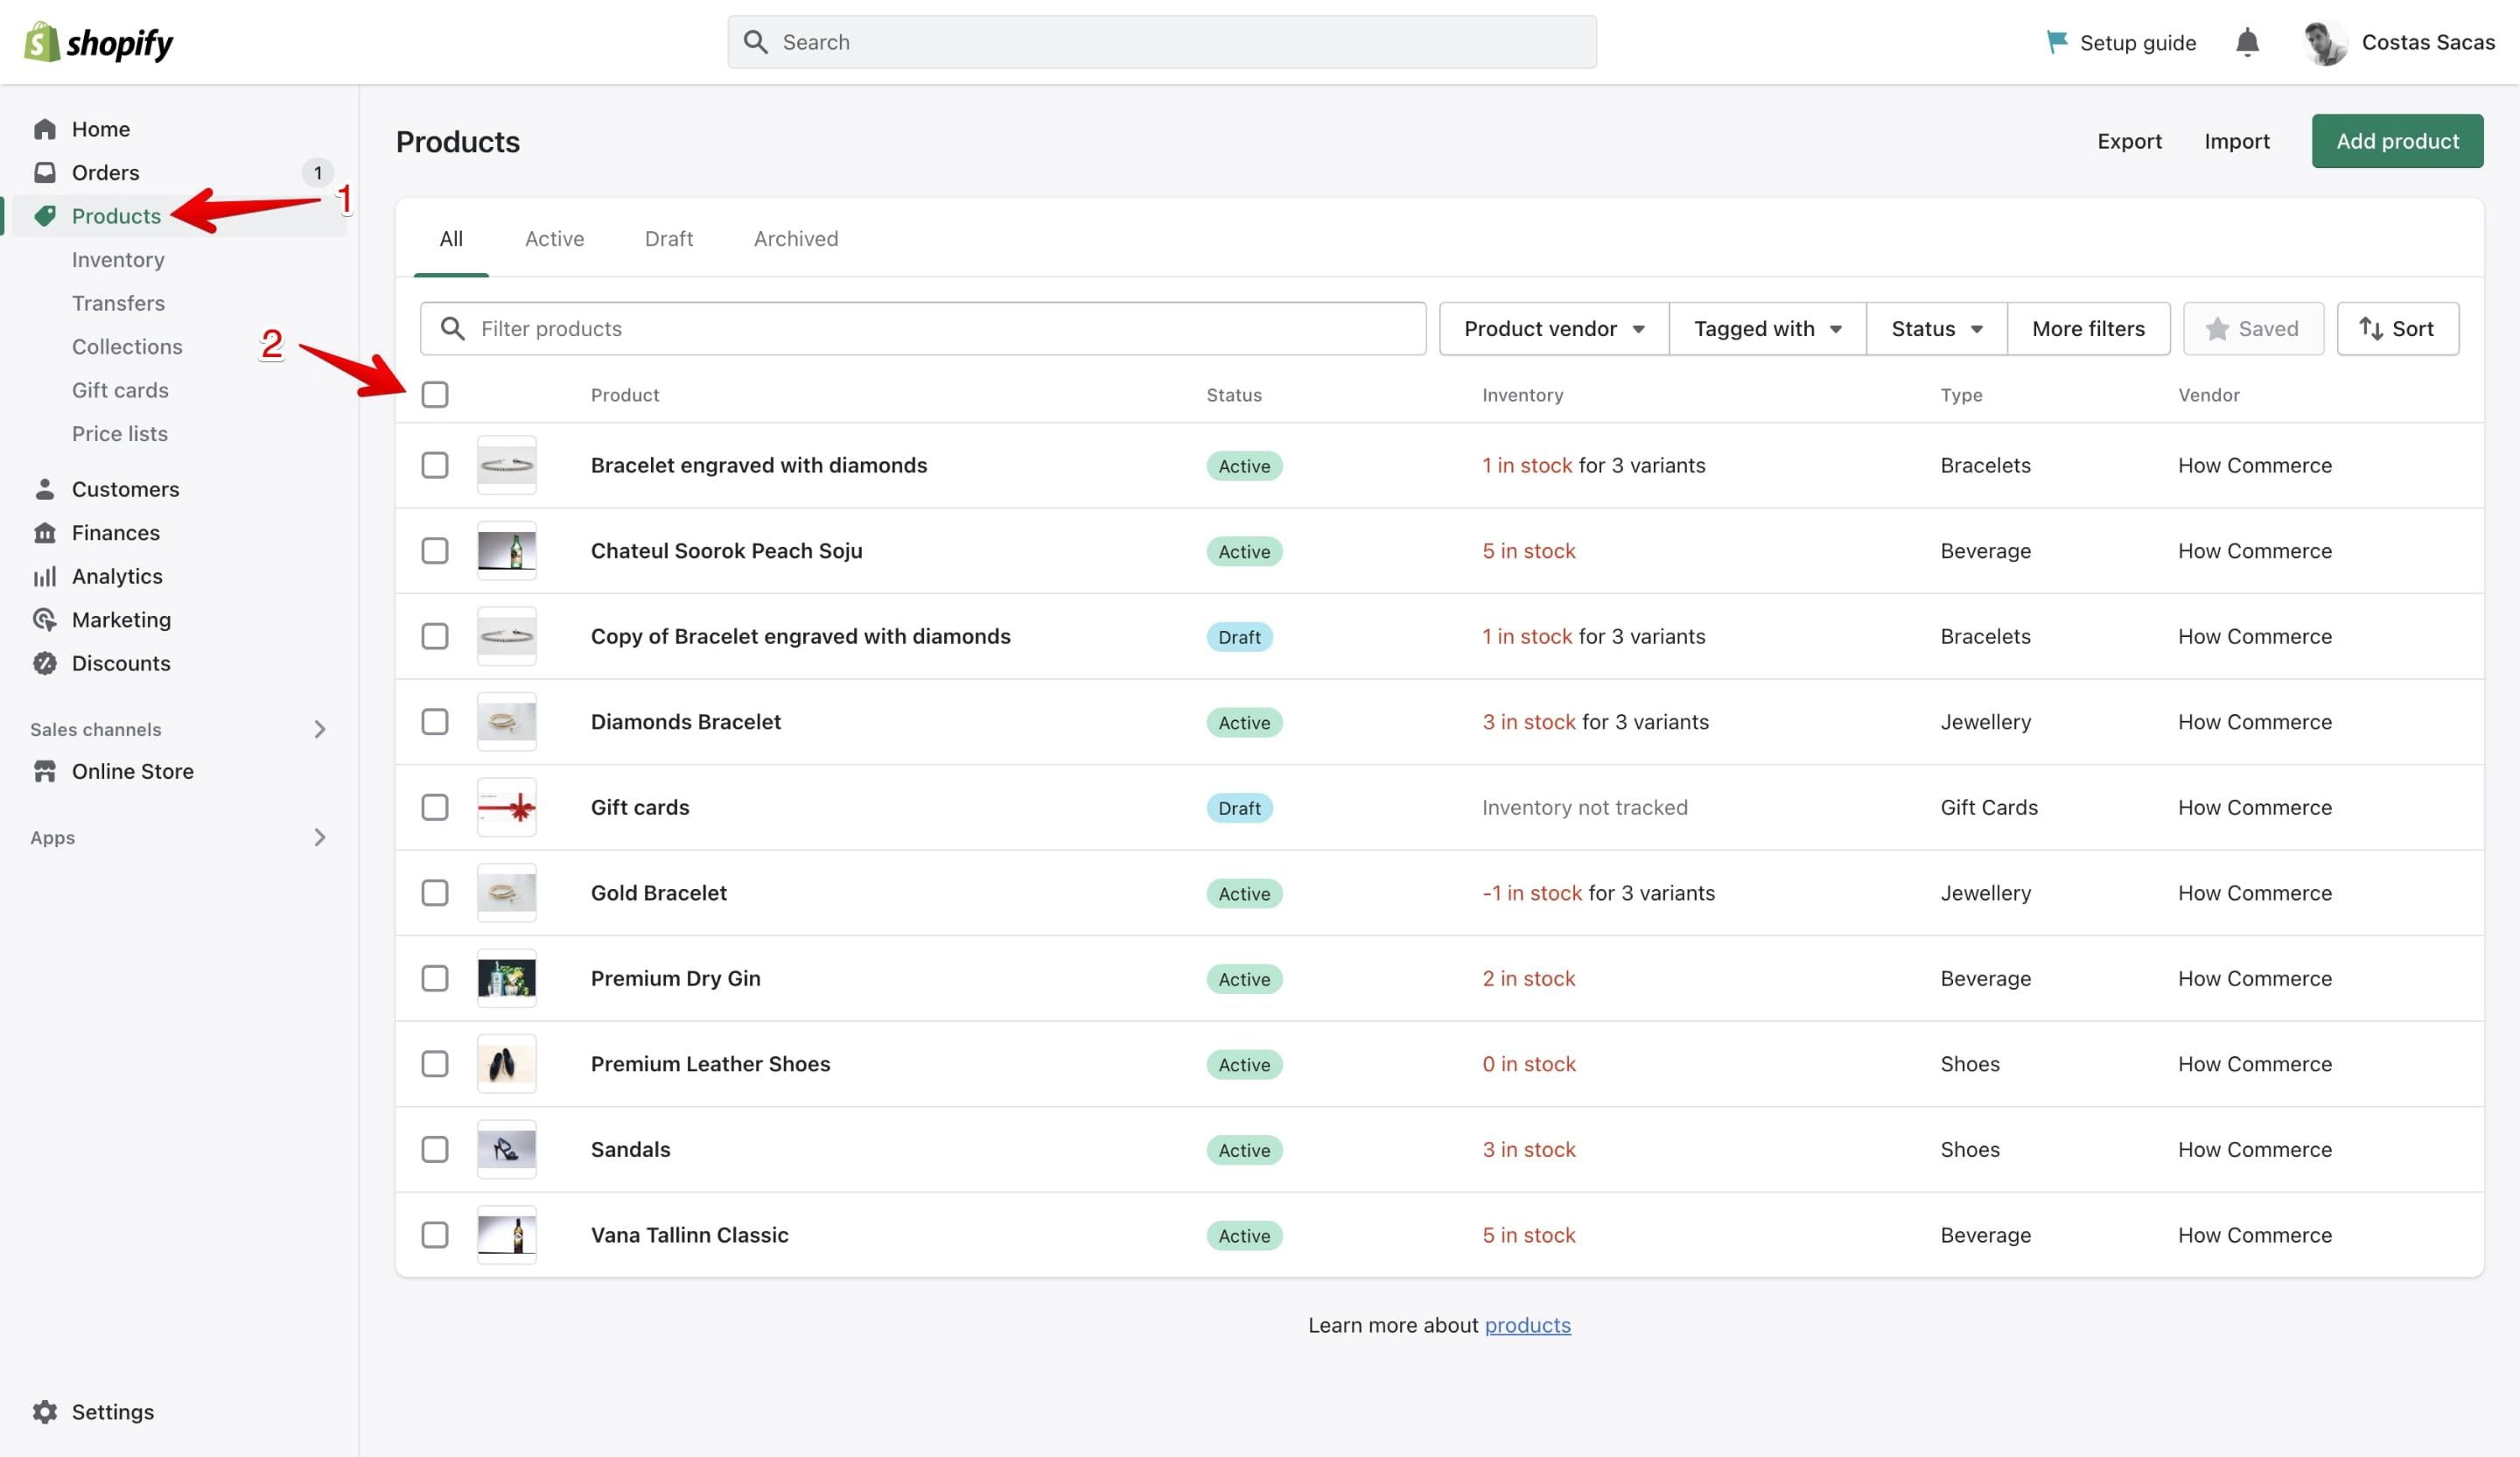Open the Chateul Soorok Peach Soju thumbnail
Viewport: 2520px width, 1457px height.
[x=507, y=550]
